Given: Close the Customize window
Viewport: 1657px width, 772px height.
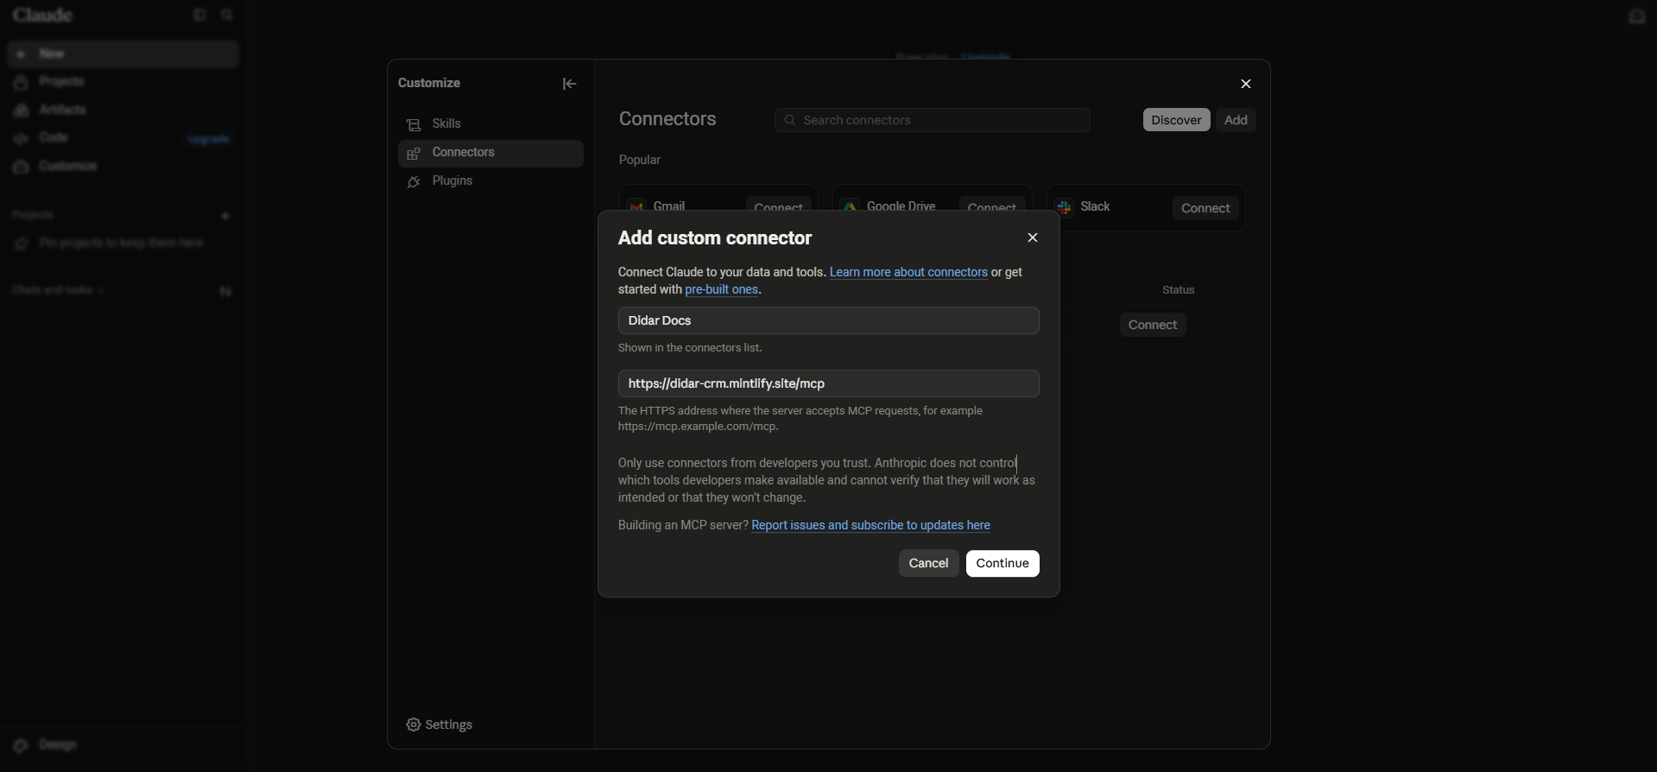Looking at the screenshot, I should coord(1246,84).
